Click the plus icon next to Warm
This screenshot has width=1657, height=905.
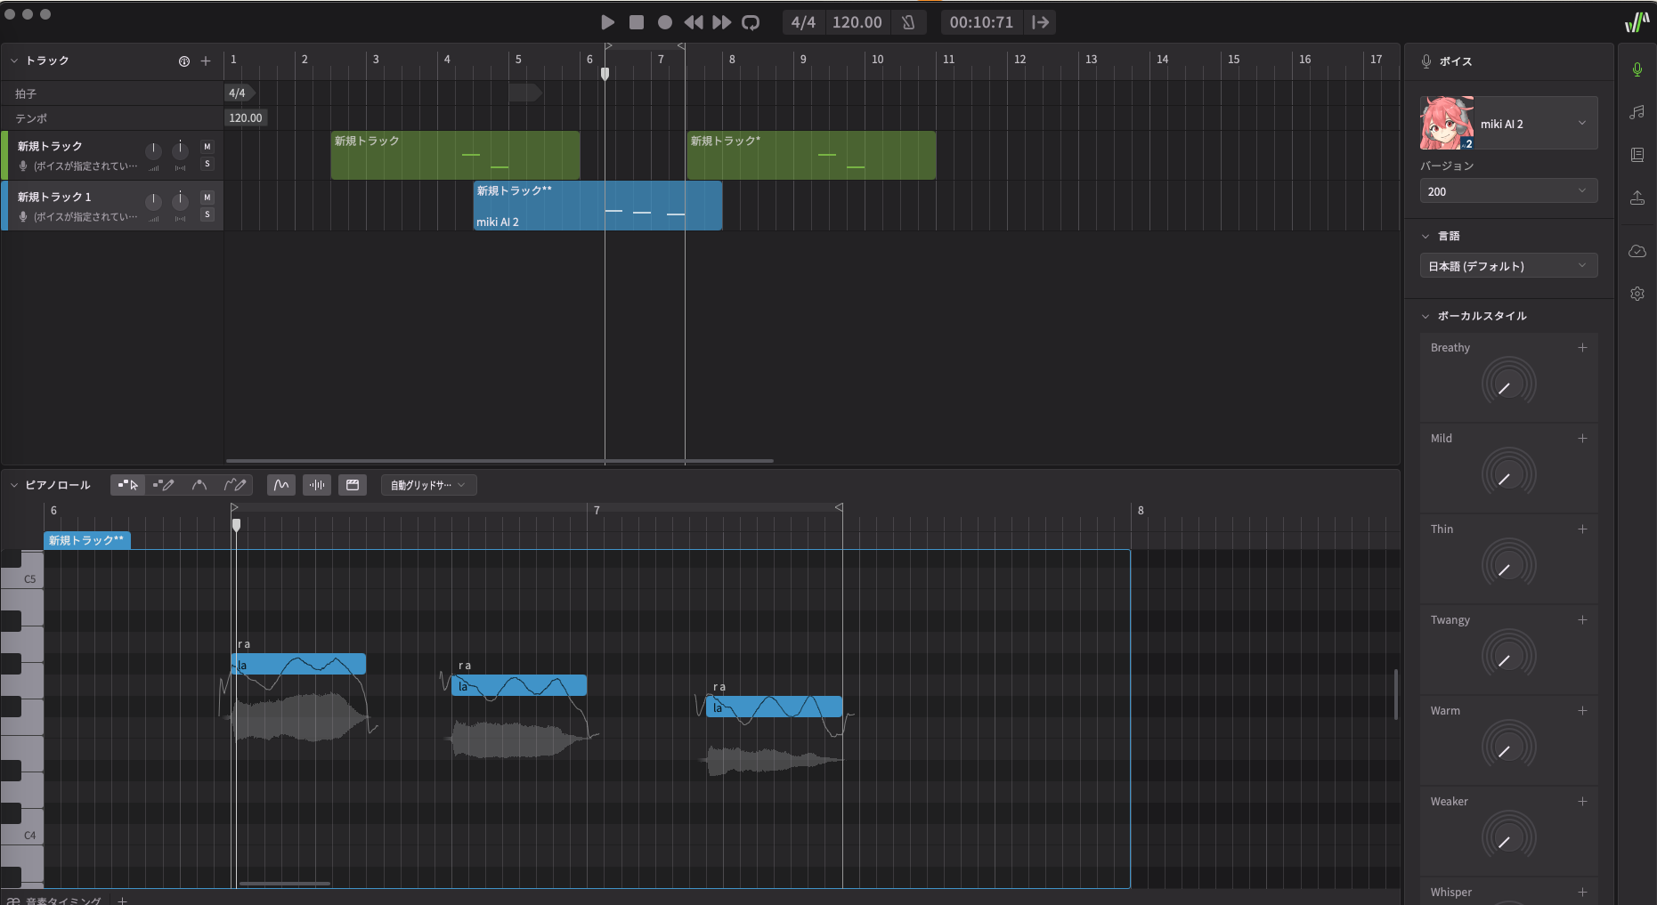(x=1582, y=711)
